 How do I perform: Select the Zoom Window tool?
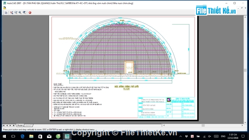[20, 12]
